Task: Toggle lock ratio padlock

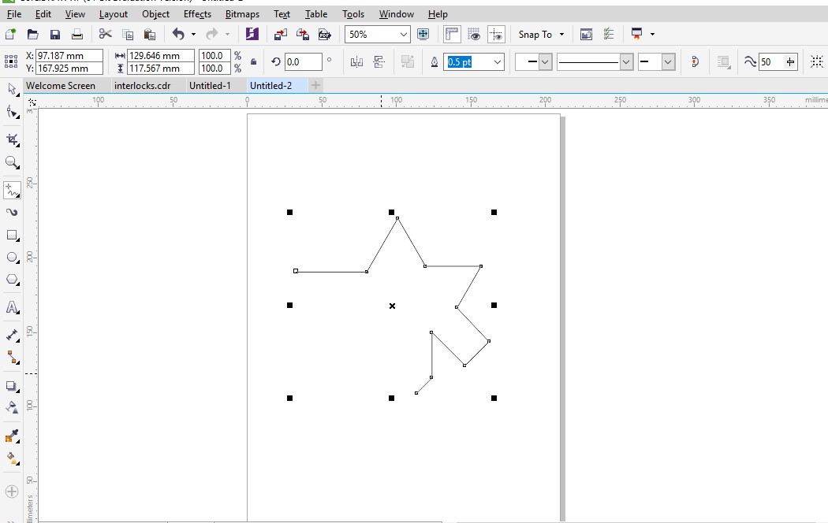Action: (x=253, y=61)
